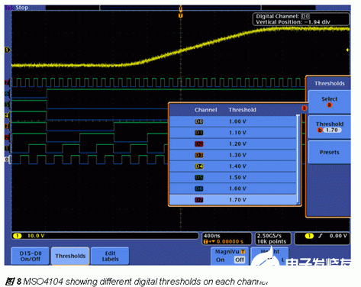Toggle D15-D0 On/Off button
Image resolution: width=361 pixels, height=287 pixels.
coord(31,256)
